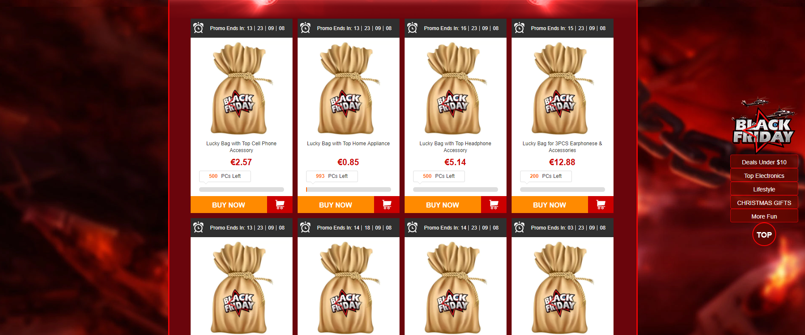Open the More Fun section
805x335 pixels.
764,216
